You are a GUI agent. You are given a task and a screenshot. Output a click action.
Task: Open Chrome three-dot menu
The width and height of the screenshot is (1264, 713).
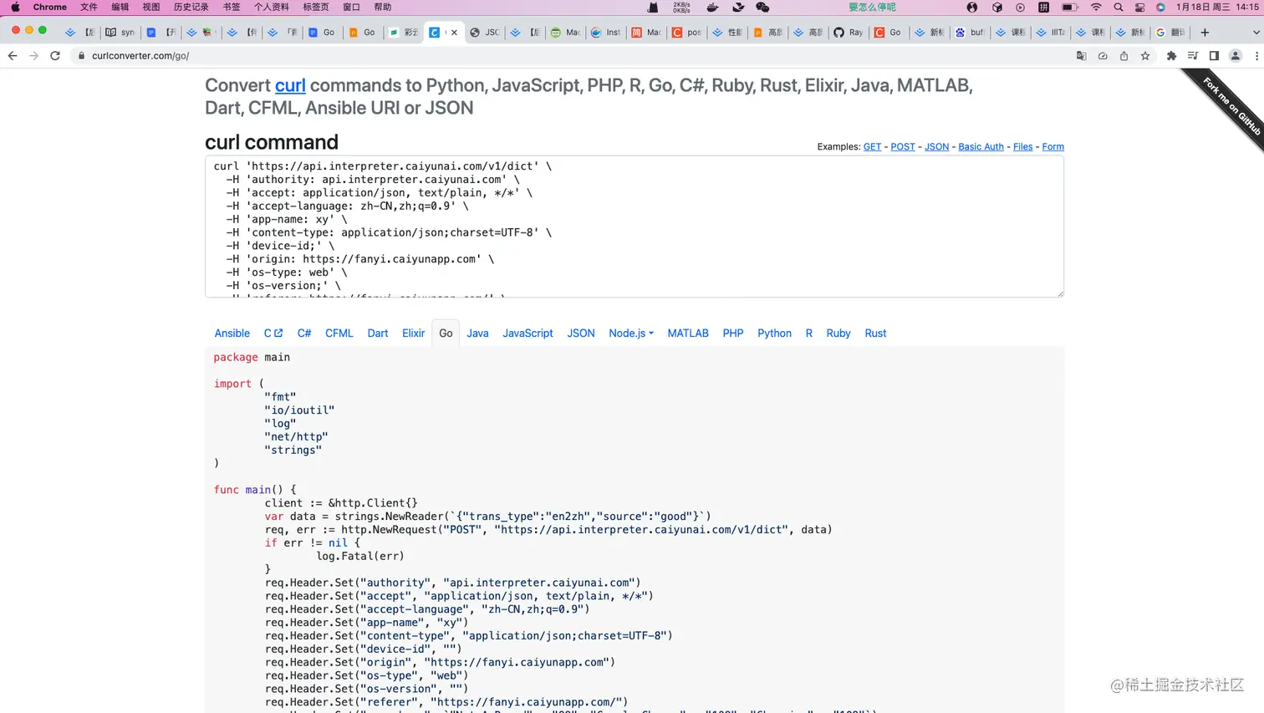coord(1256,56)
